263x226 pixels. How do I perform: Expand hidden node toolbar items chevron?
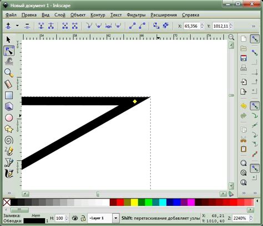point(254,26)
